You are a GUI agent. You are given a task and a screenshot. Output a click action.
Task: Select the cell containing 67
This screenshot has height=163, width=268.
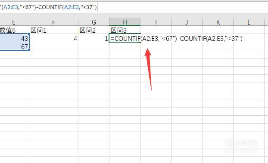[14, 46]
